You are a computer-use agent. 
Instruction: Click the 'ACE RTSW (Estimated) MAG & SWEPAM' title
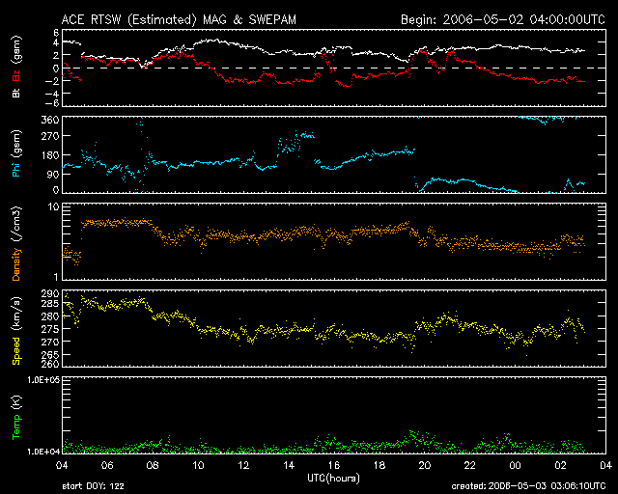click(179, 19)
